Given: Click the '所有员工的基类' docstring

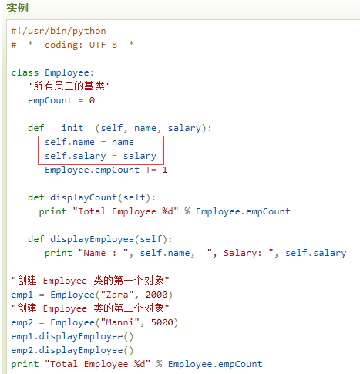Looking at the screenshot, I should [69, 86].
